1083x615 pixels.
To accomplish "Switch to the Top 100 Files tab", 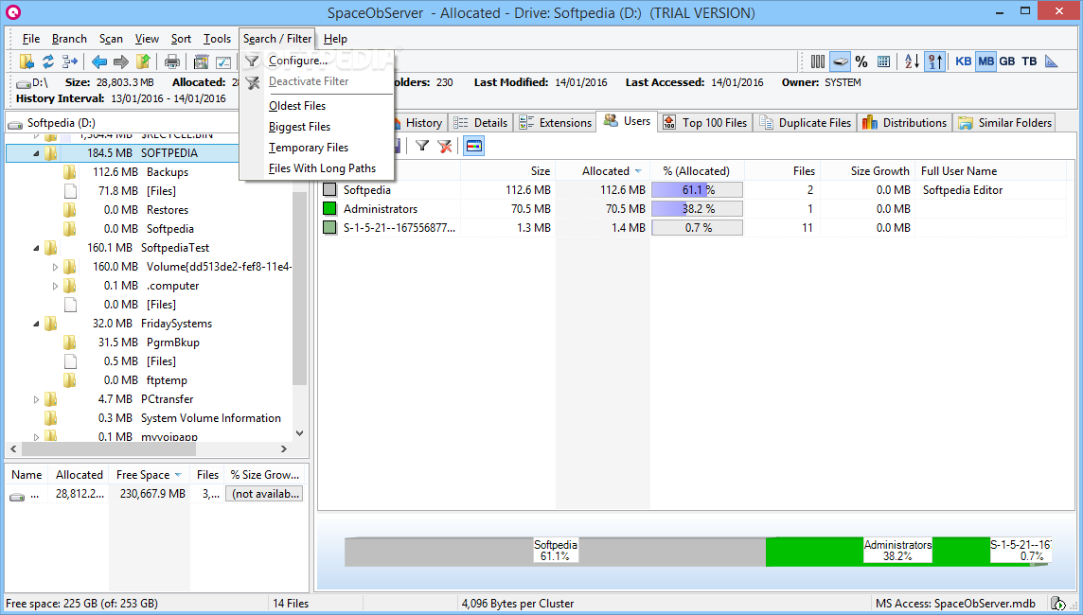I will coord(705,123).
